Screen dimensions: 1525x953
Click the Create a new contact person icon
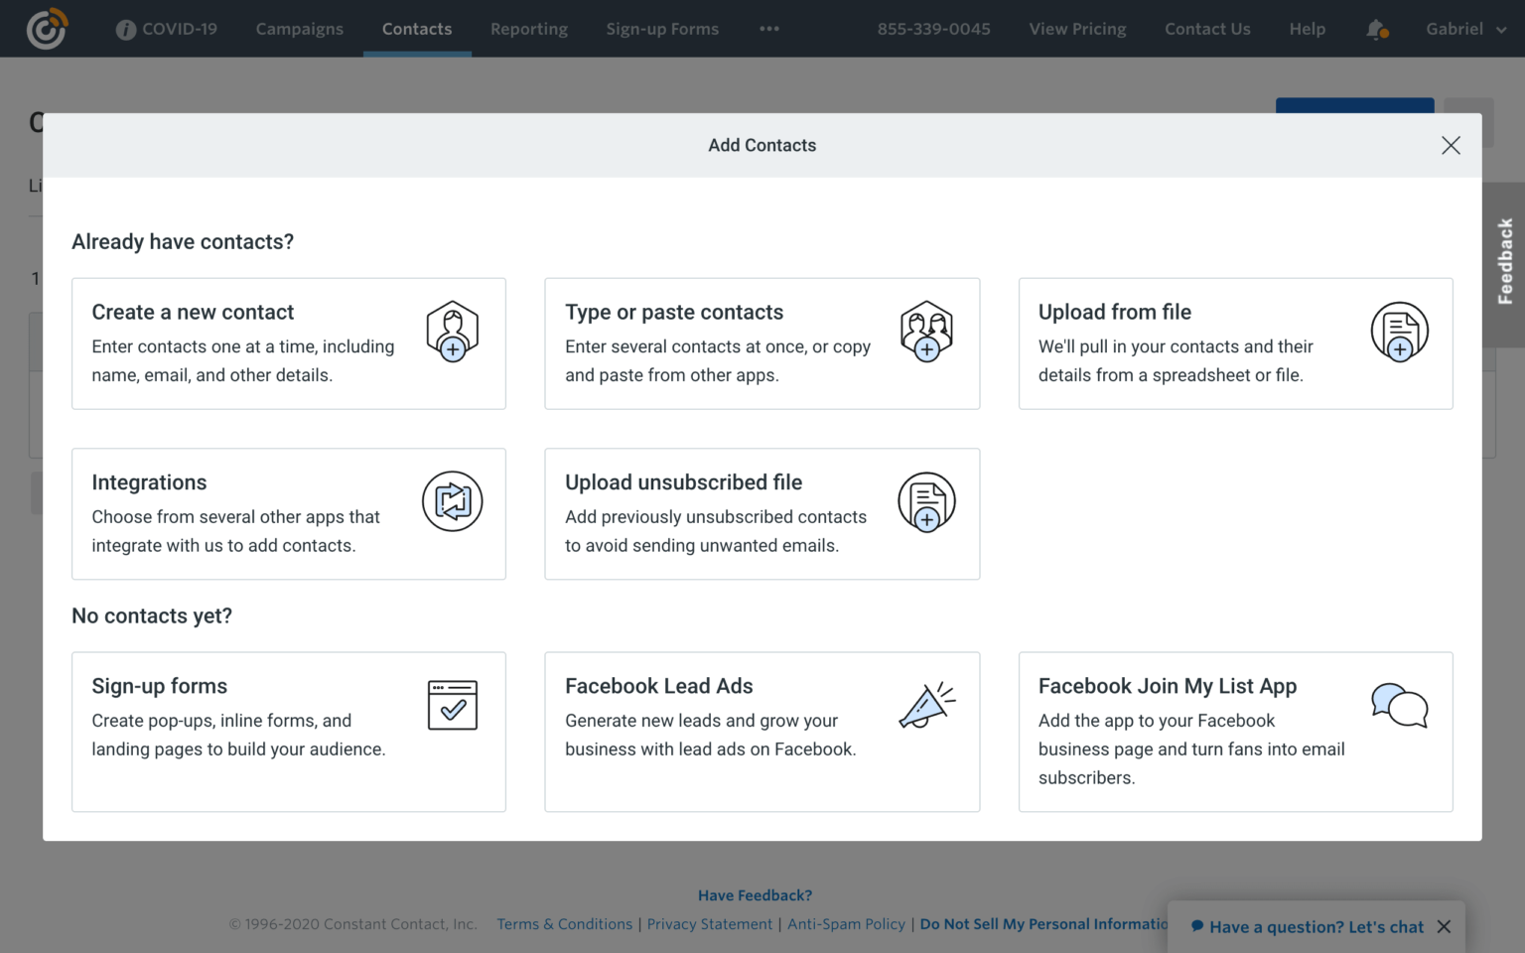tap(452, 332)
